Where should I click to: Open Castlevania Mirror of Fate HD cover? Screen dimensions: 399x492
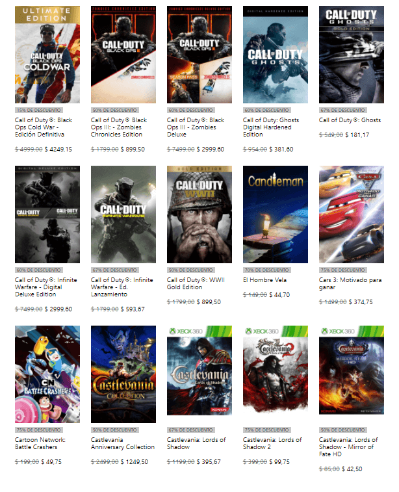[x=352, y=370]
